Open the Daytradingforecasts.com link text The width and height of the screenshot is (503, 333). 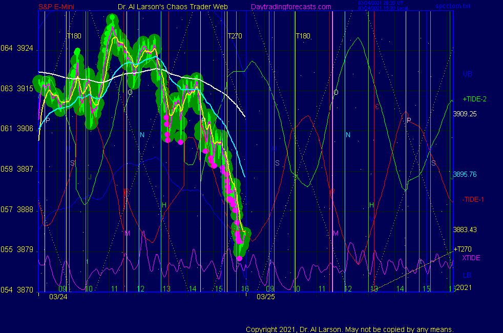(291, 7)
